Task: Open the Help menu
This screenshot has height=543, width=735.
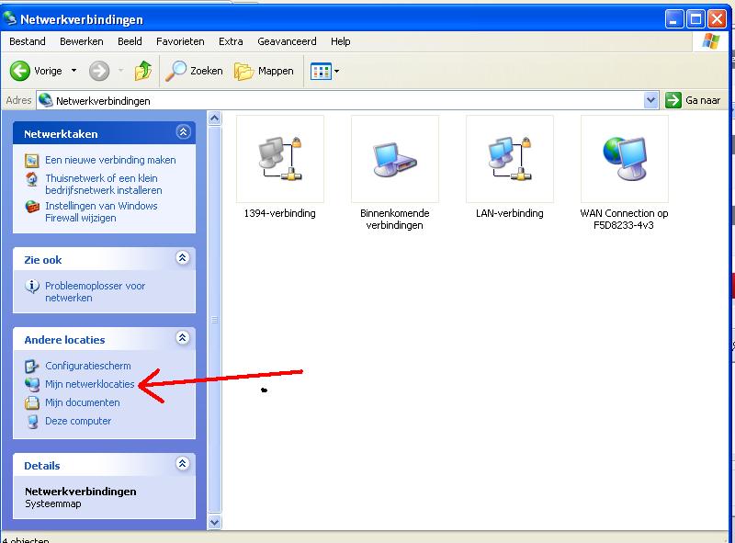Action: pyautogui.click(x=340, y=41)
